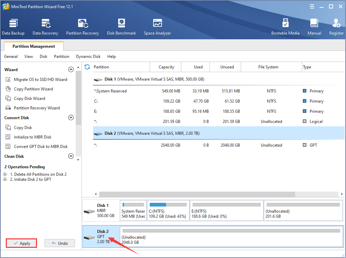
Task: Expand pending operation Initiate Disk 2 to GPT
Action: coord(5,179)
